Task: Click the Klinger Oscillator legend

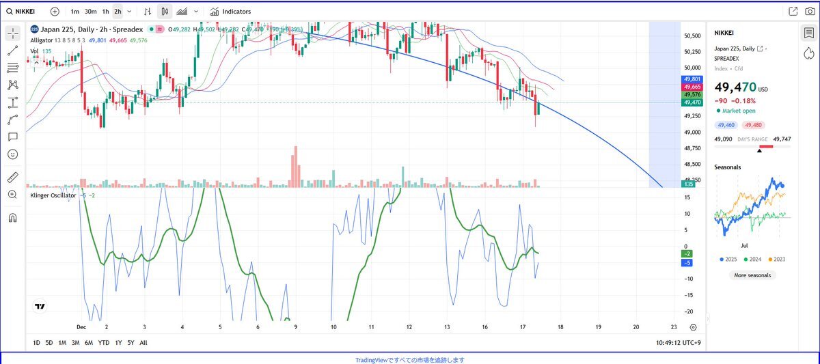Action: (54, 195)
